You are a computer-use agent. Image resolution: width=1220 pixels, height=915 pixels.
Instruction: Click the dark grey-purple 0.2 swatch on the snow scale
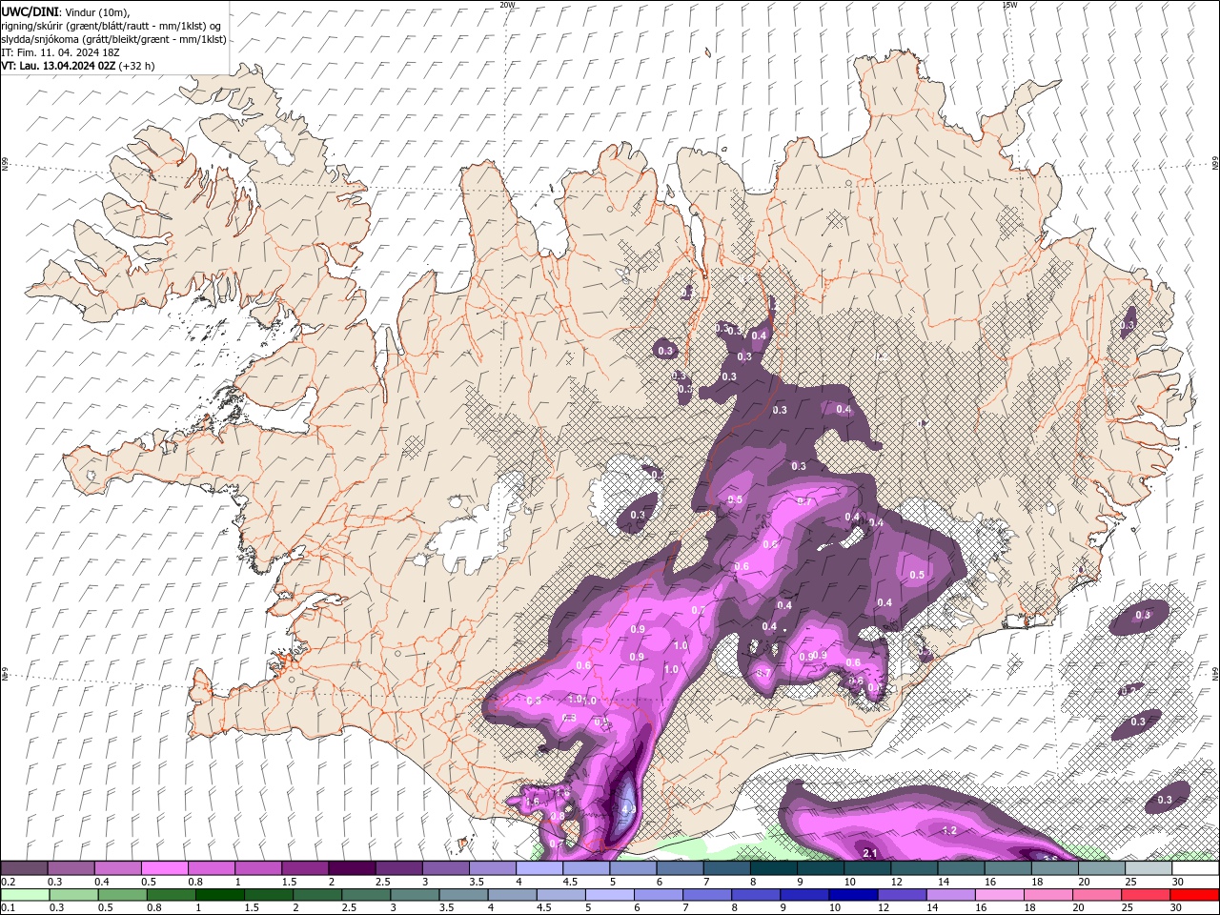click(24, 868)
